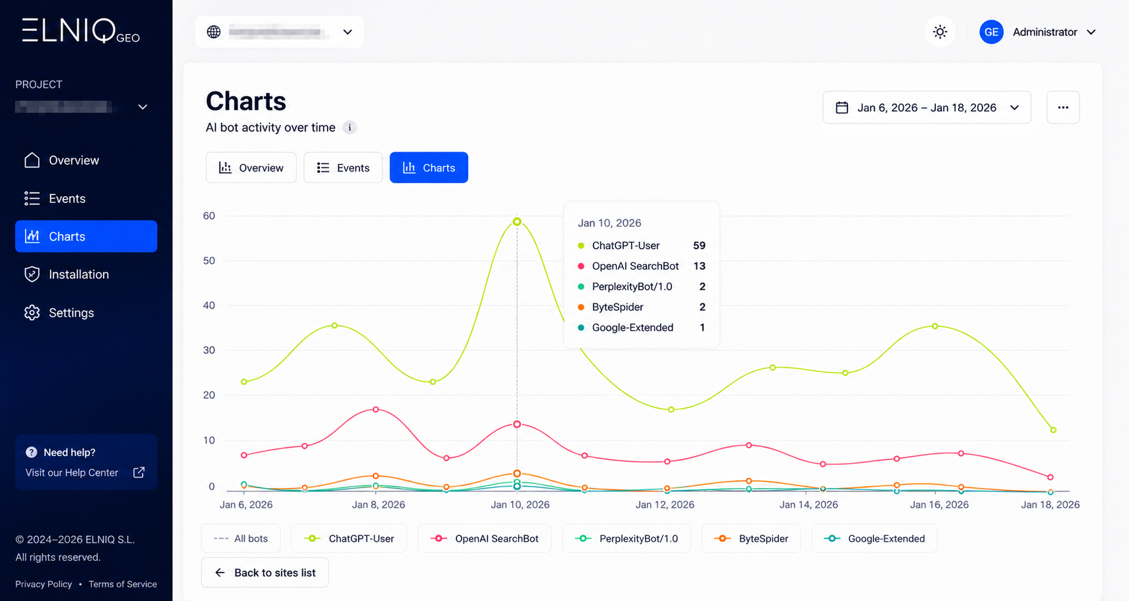1129x601 pixels.
Task: Toggle All bots legend item
Action: point(241,539)
